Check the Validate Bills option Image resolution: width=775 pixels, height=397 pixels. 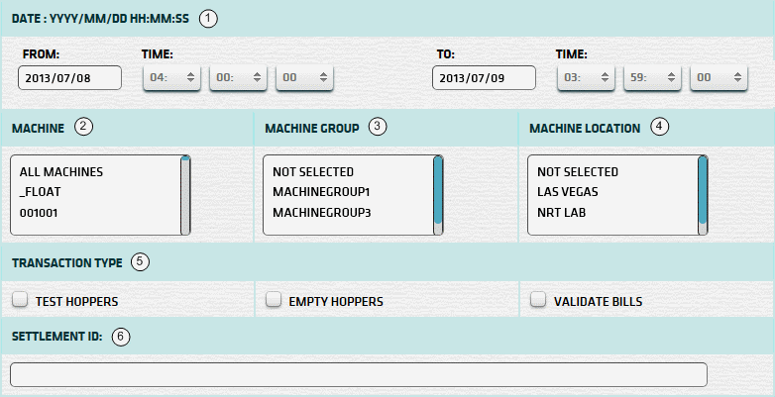(x=537, y=299)
